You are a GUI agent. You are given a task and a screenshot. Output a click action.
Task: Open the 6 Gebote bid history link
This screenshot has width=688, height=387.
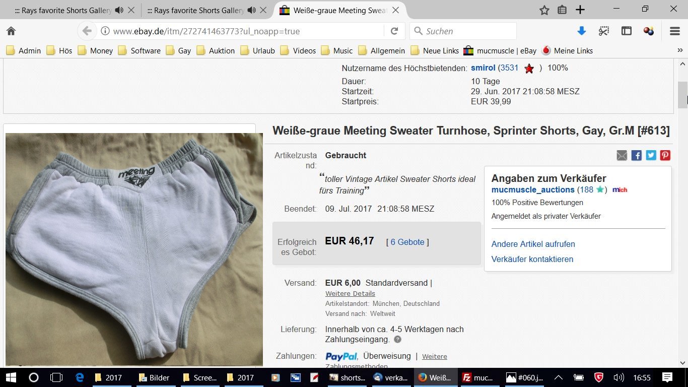[x=407, y=242]
